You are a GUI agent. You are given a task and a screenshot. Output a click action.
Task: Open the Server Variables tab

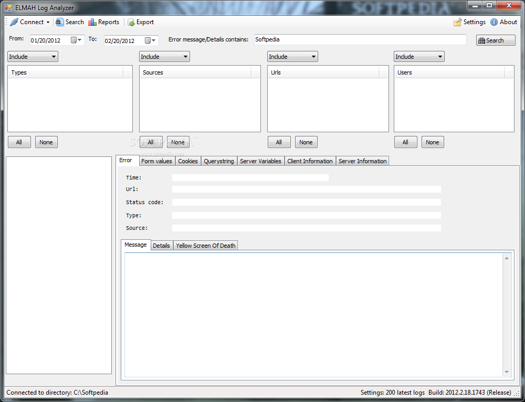tap(260, 161)
